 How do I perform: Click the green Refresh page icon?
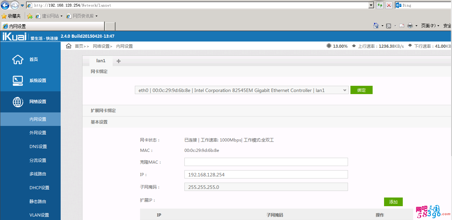pos(380,5)
